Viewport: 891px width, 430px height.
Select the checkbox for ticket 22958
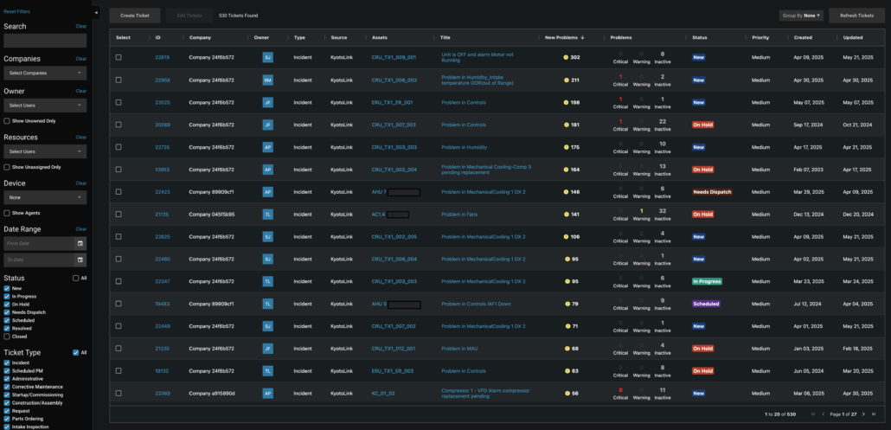119,80
